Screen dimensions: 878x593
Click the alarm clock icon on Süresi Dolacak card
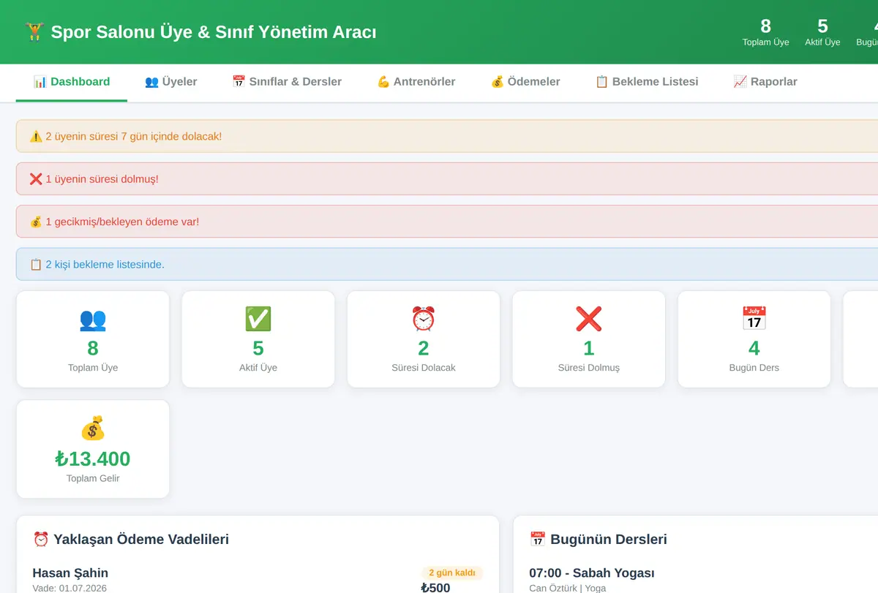[x=424, y=319]
